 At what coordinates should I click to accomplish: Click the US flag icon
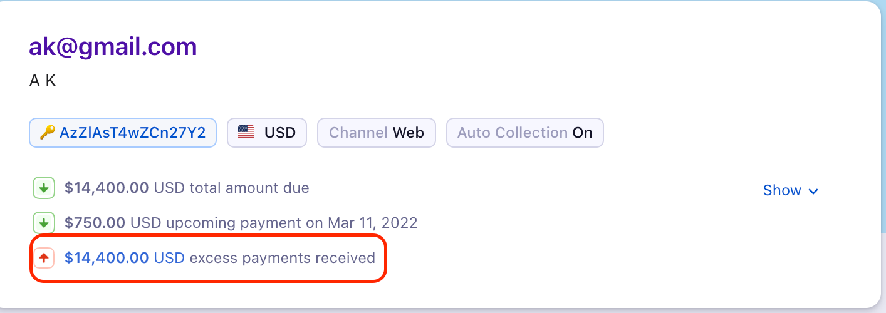click(x=246, y=133)
